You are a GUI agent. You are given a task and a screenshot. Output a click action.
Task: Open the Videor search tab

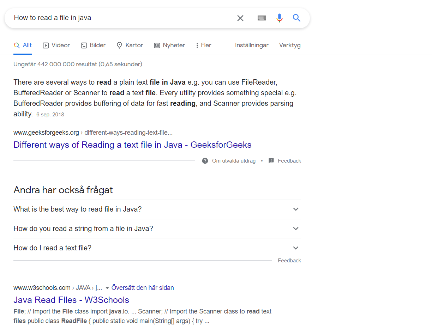[x=56, y=45]
